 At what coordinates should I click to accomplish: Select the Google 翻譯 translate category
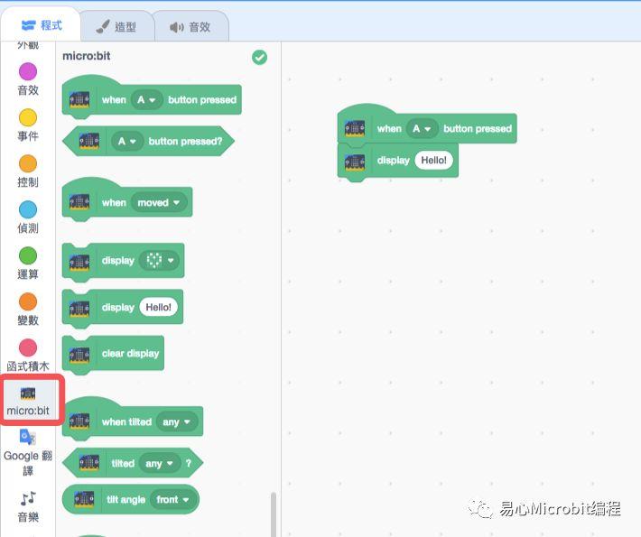click(x=28, y=453)
